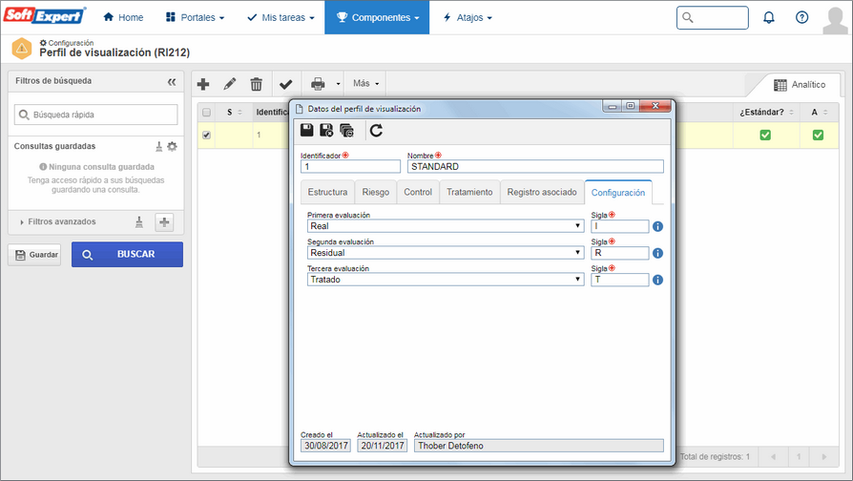This screenshot has height=481, width=853.
Task: Click the checkmark toolbar icon
Action: click(285, 84)
